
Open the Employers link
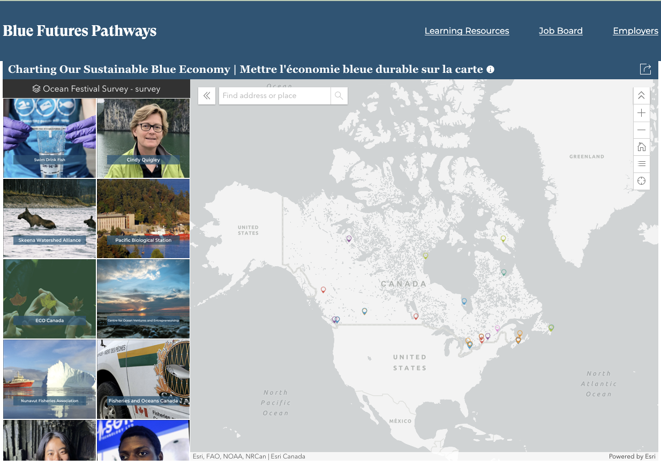point(636,31)
